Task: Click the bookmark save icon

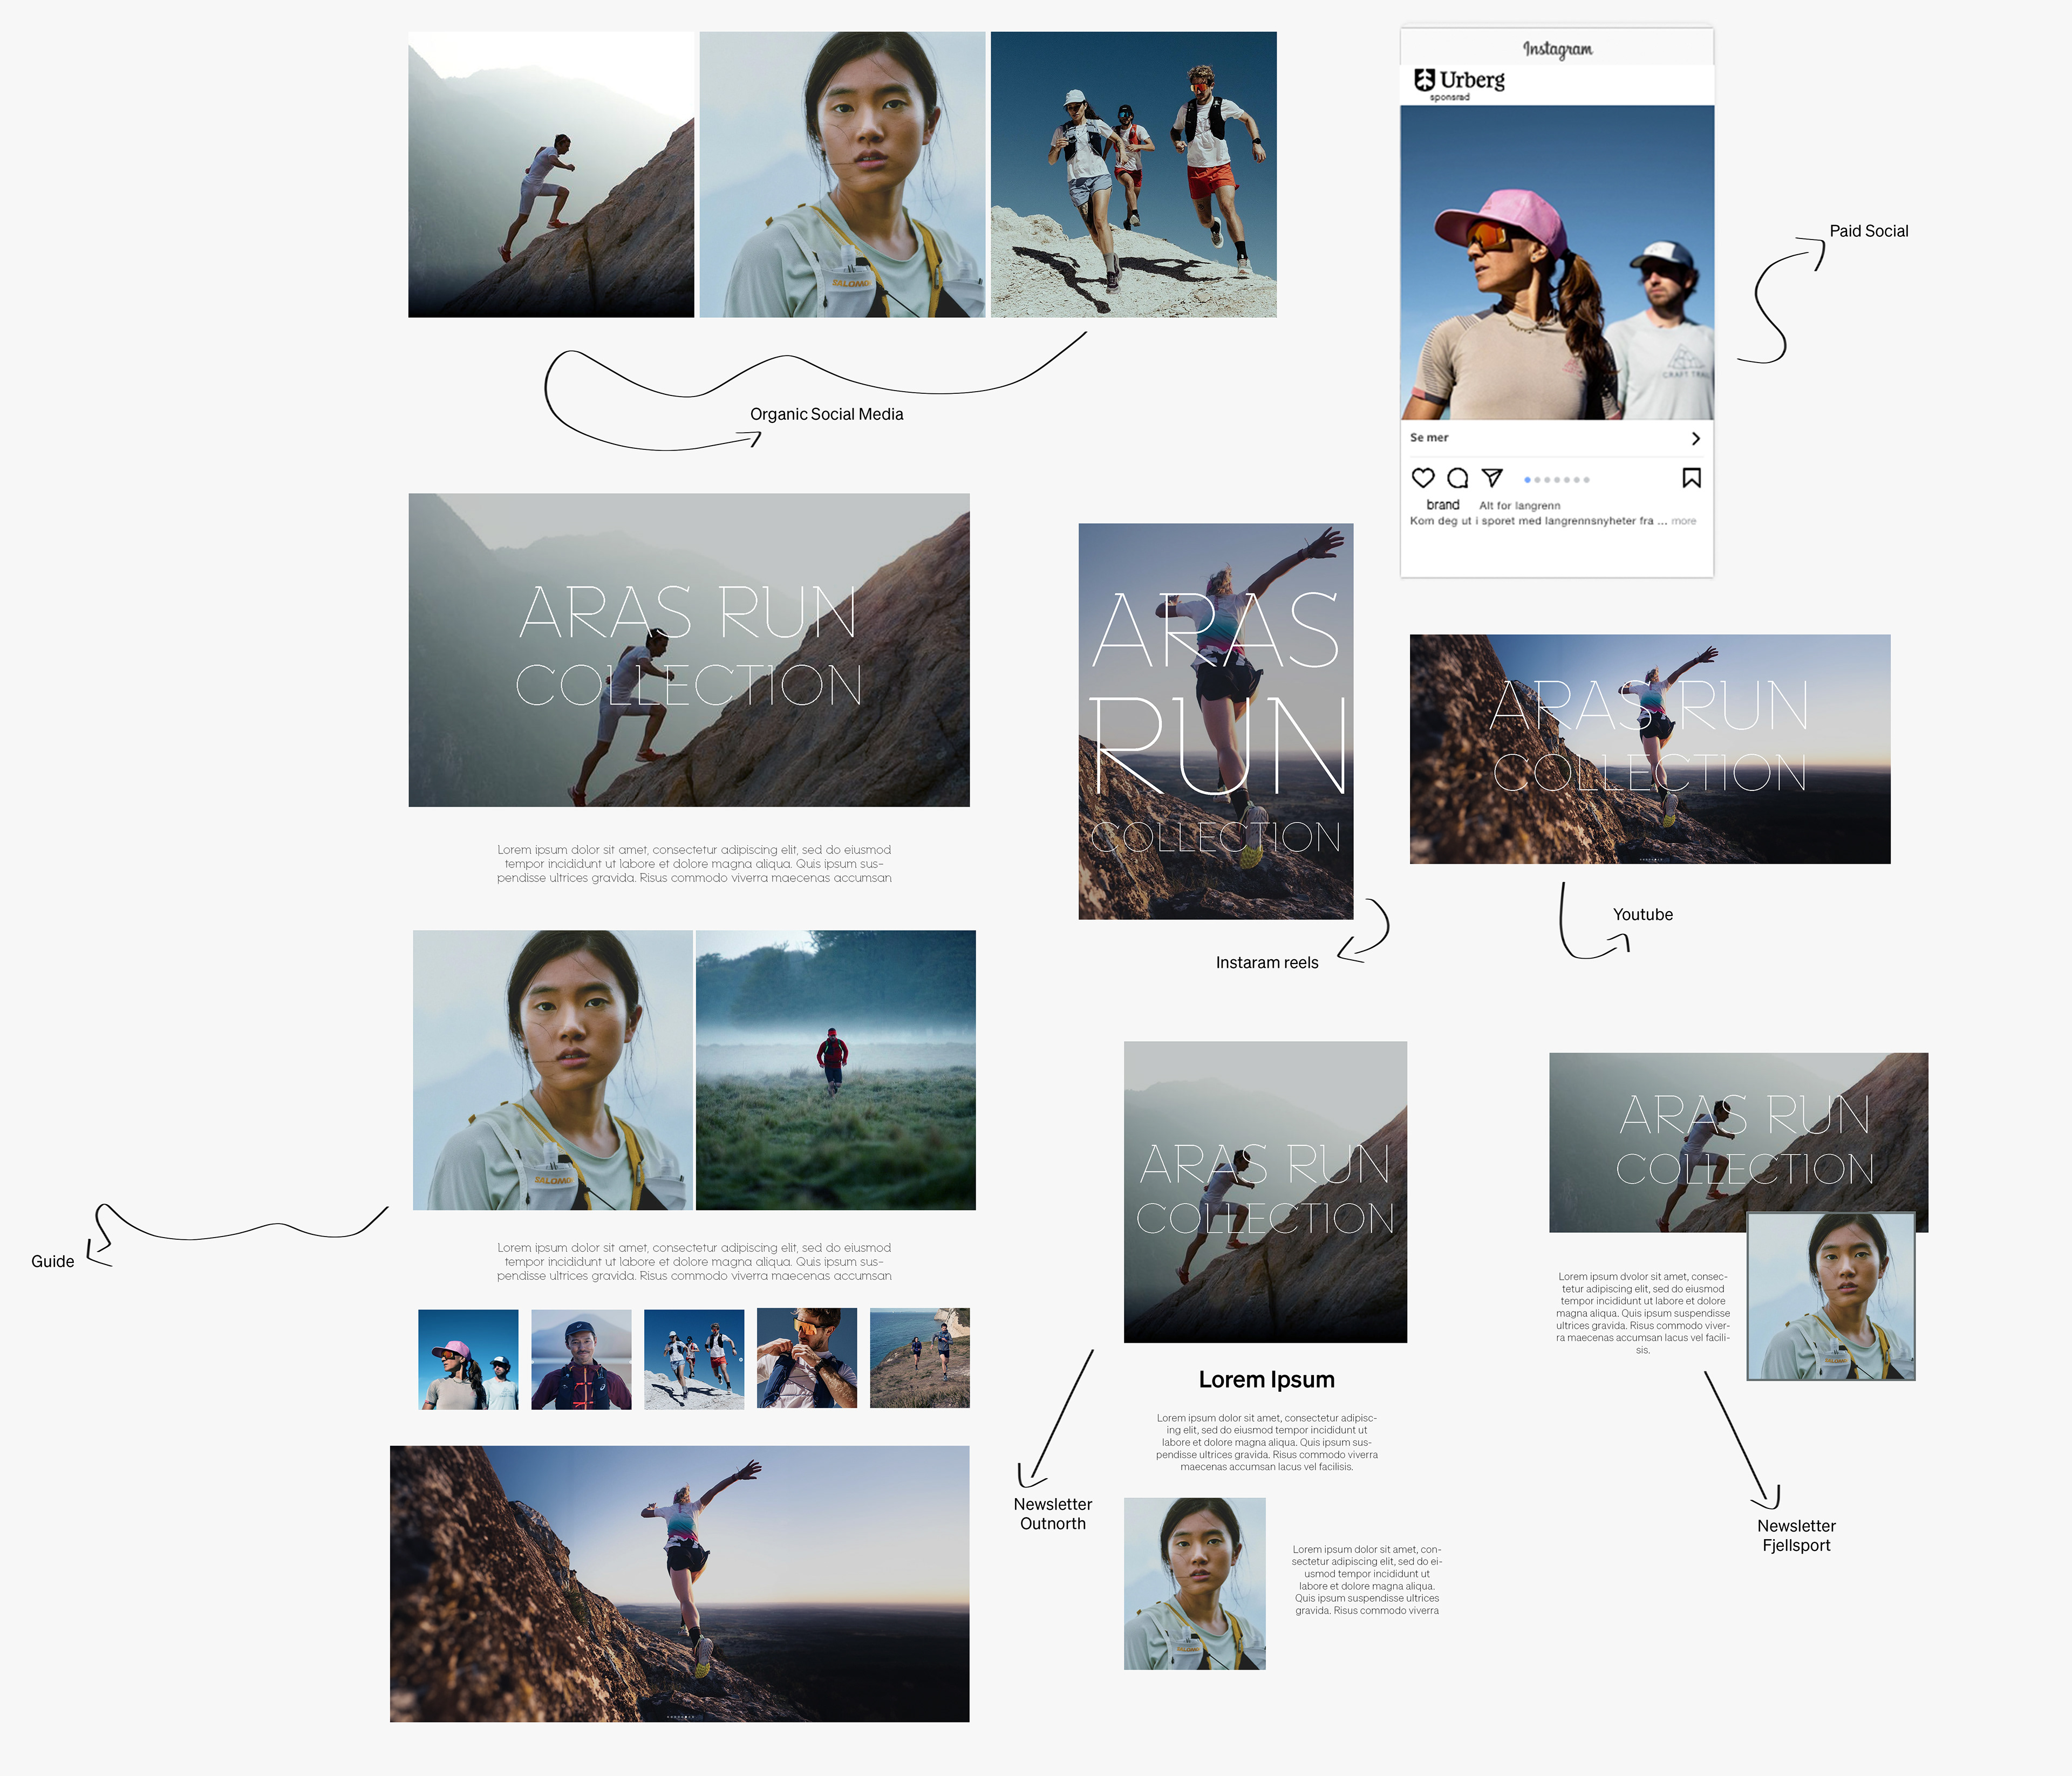Action: (1691, 478)
